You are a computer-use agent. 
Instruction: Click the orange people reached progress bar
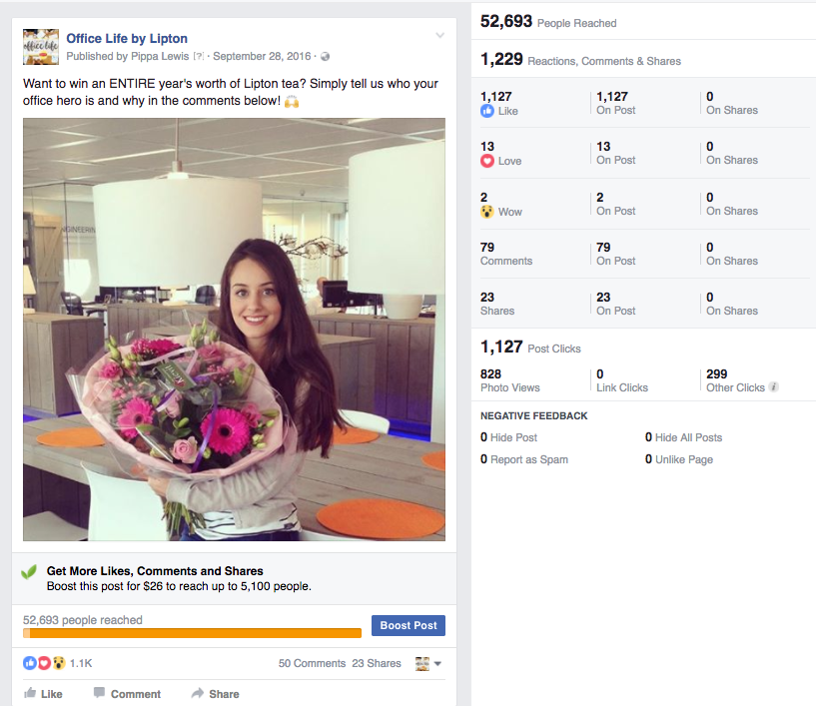[192, 633]
